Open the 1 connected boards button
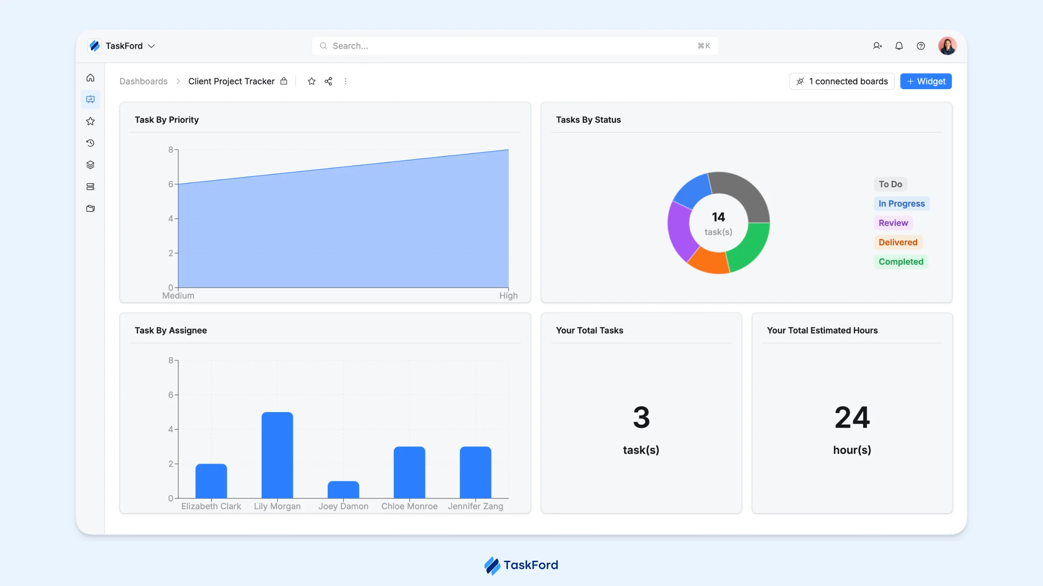Image resolution: width=1043 pixels, height=586 pixels. pyautogui.click(x=842, y=81)
